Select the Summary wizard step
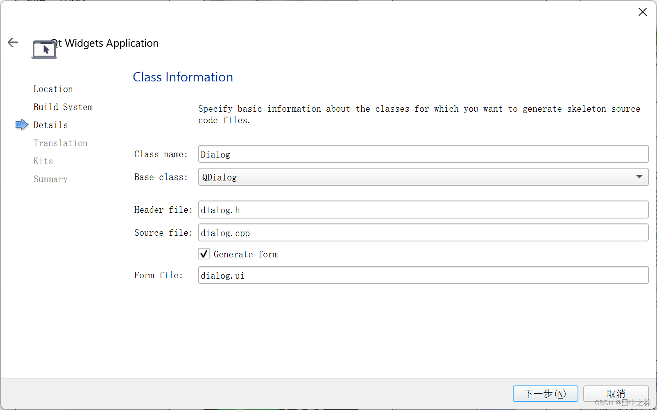Image resolution: width=657 pixels, height=410 pixels. click(51, 179)
